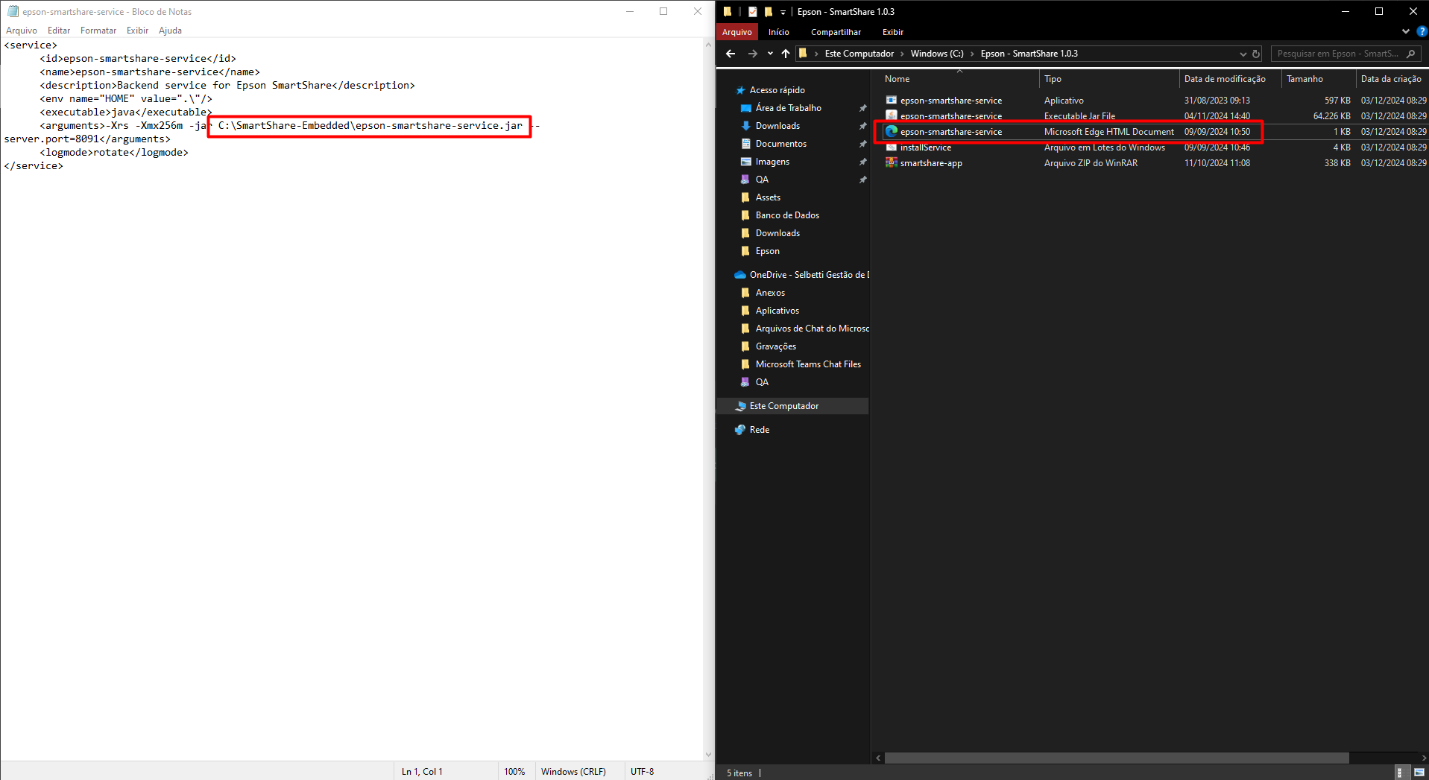Switch to Início ribbon tab
1429x780 pixels.
coord(779,32)
